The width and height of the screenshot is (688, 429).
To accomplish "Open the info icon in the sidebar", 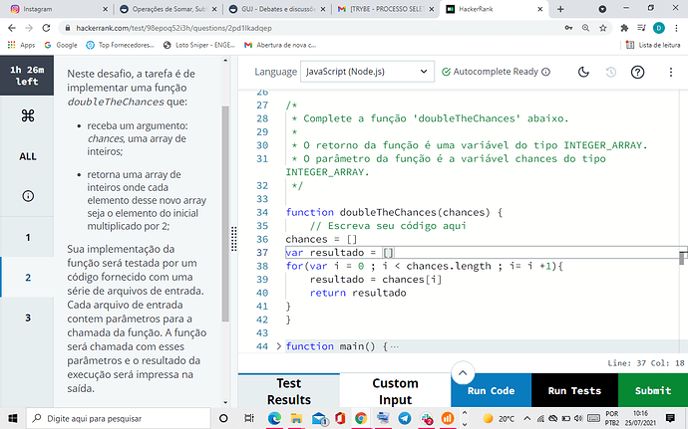I will [x=28, y=196].
